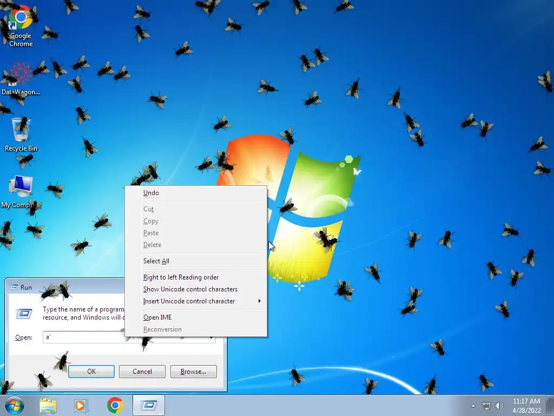
Task: Launch Windows Media Player from taskbar
Action: pos(81,405)
